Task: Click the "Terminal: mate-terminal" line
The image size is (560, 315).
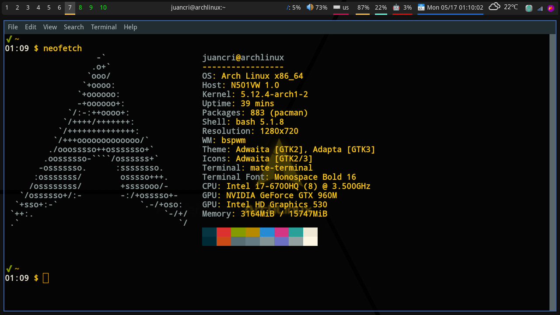Action: click(258, 168)
